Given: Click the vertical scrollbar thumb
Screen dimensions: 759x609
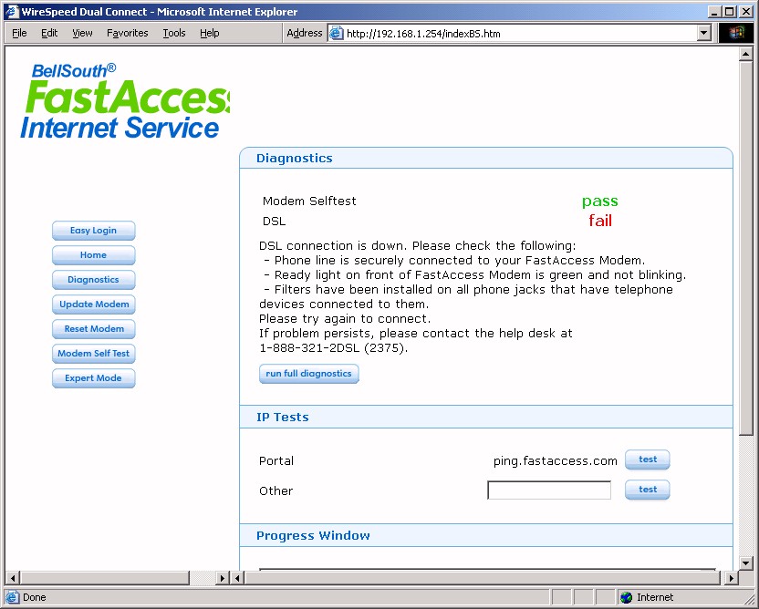Looking at the screenshot, I should [745, 248].
